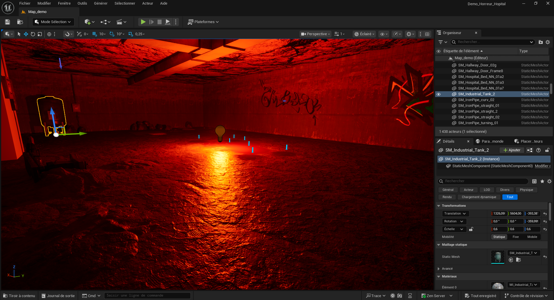The height and width of the screenshot is (300, 554).
Task: Open the Mode Sélection dropdown
Action: click(53, 22)
